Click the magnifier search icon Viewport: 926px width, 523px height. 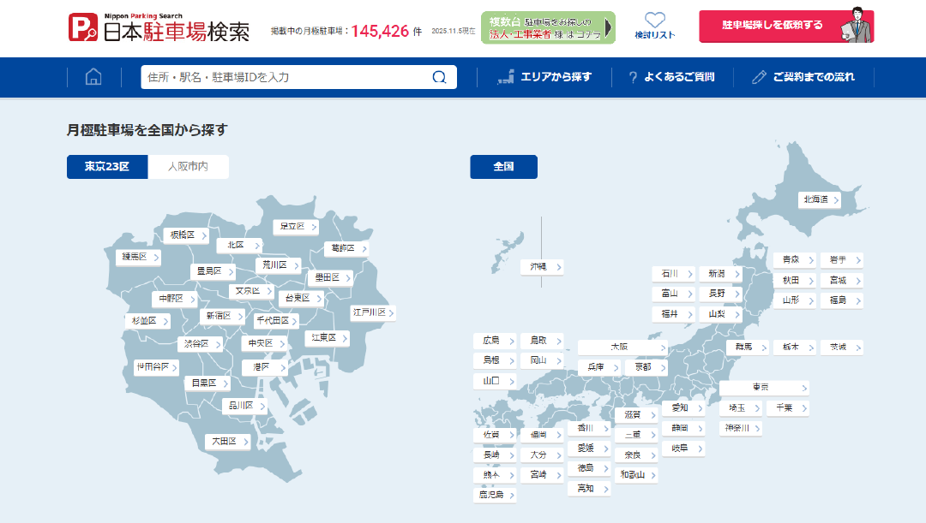pyautogui.click(x=439, y=77)
